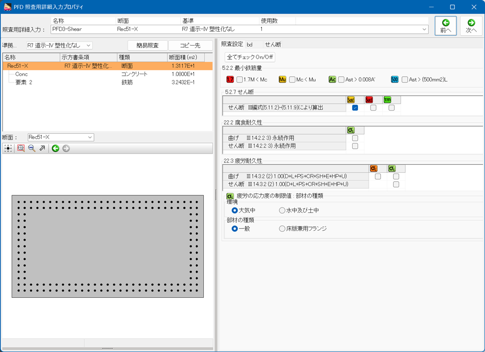Viewport: 485px width, 352px height.
Task: Switch to the bd tab
Action: 249,45
